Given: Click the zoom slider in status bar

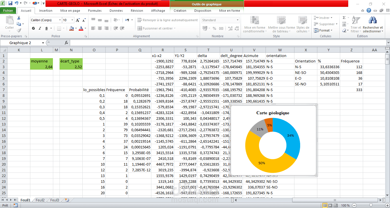Looking at the screenshot, I should pyautogui.click(x=370, y=205).
